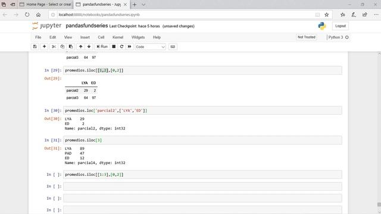The height and width of the screenshot is (214, 381).
Task: Open the Kernel menu
Action: coord(118,37)
